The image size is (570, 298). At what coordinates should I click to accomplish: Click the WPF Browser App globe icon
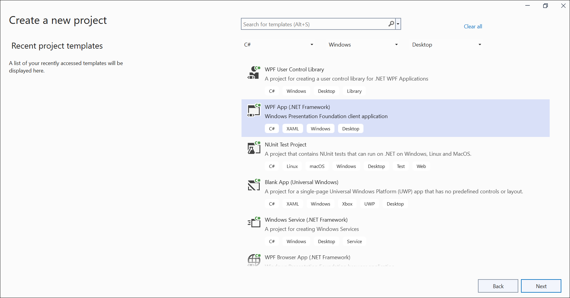pyautogui.click(x=254, y=260)
